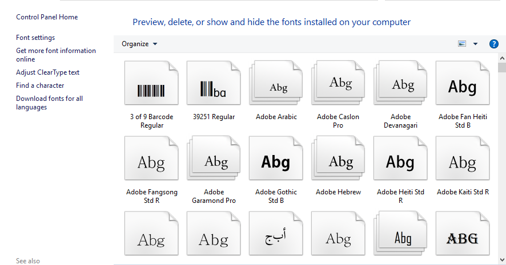Click the scrollbar down arrow
Screen dimensions: 506x265
coord(502,259)
